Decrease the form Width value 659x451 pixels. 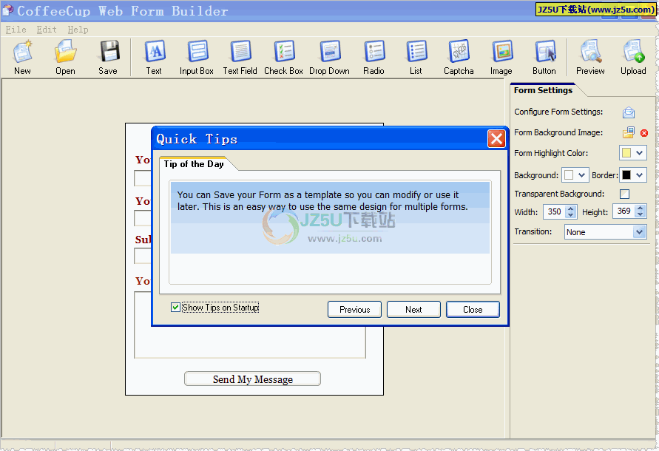570,215
